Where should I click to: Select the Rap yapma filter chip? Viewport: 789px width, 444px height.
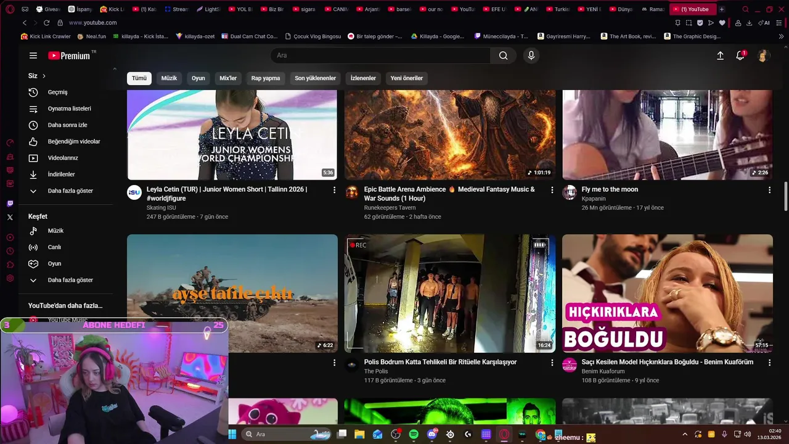tap(266, 78)
